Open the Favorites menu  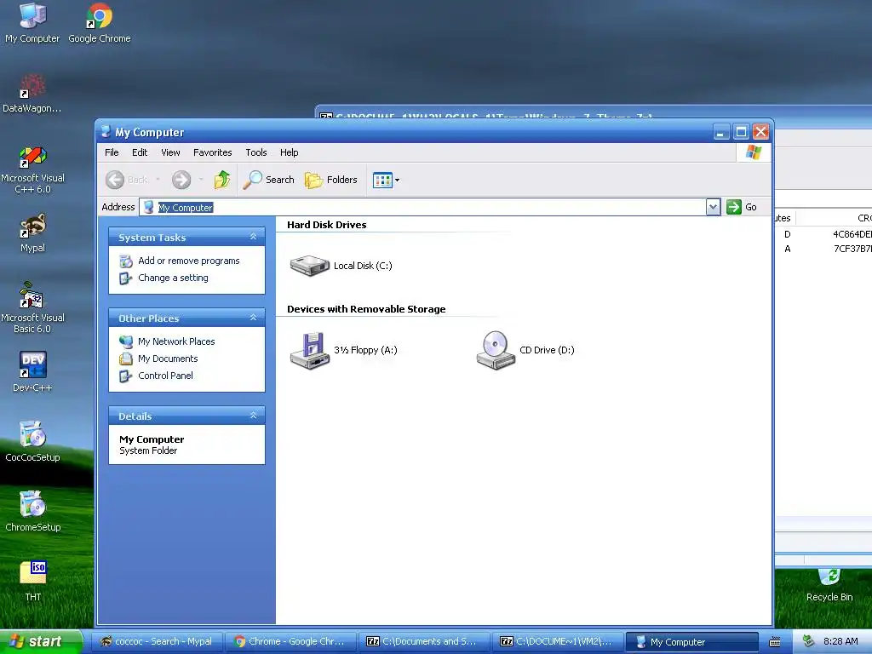tap(212, 152)
